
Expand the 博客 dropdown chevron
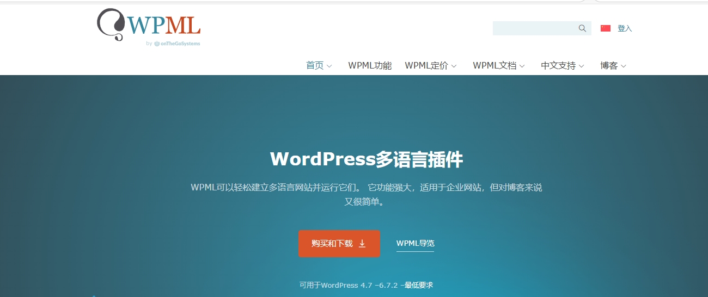pos(624,66)
